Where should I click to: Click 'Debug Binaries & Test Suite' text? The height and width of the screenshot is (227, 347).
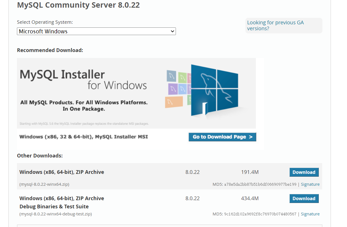tap(54, 207)
